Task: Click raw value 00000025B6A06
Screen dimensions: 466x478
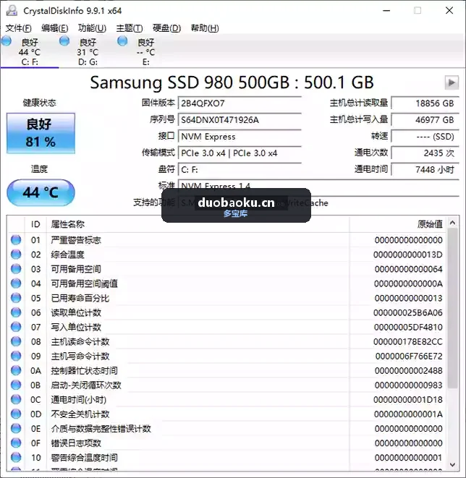Action: [408, 313]
